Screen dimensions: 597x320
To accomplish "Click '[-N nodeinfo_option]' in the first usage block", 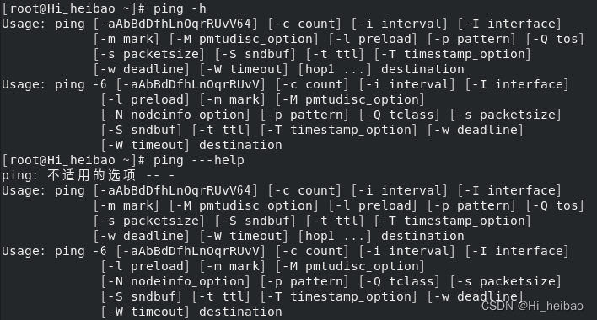I will [x=175, y=115].
